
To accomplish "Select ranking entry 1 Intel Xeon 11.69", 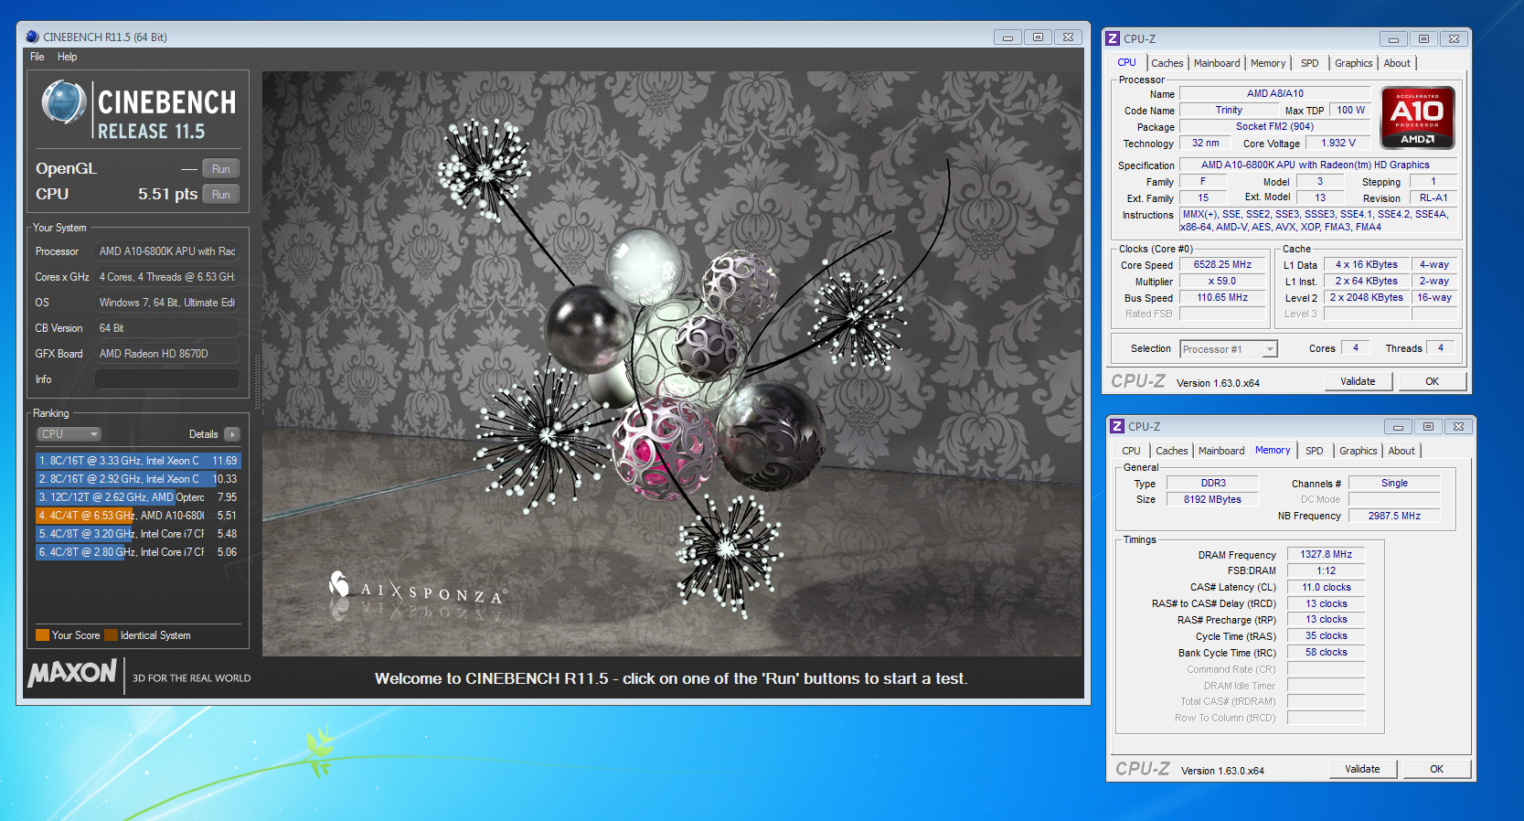I will point(138,461).
